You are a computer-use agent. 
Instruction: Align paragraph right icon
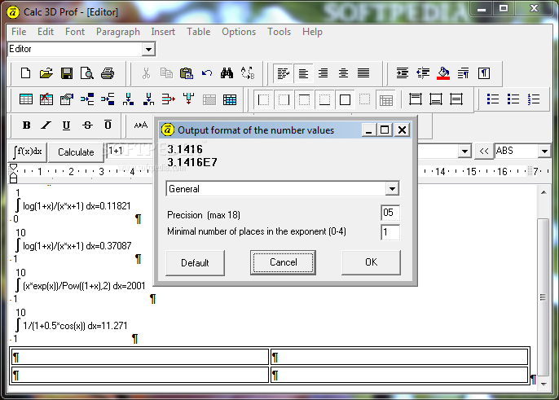323,73
